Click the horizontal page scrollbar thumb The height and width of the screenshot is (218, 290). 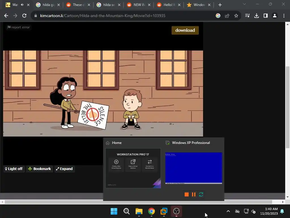tap(138, 202)
